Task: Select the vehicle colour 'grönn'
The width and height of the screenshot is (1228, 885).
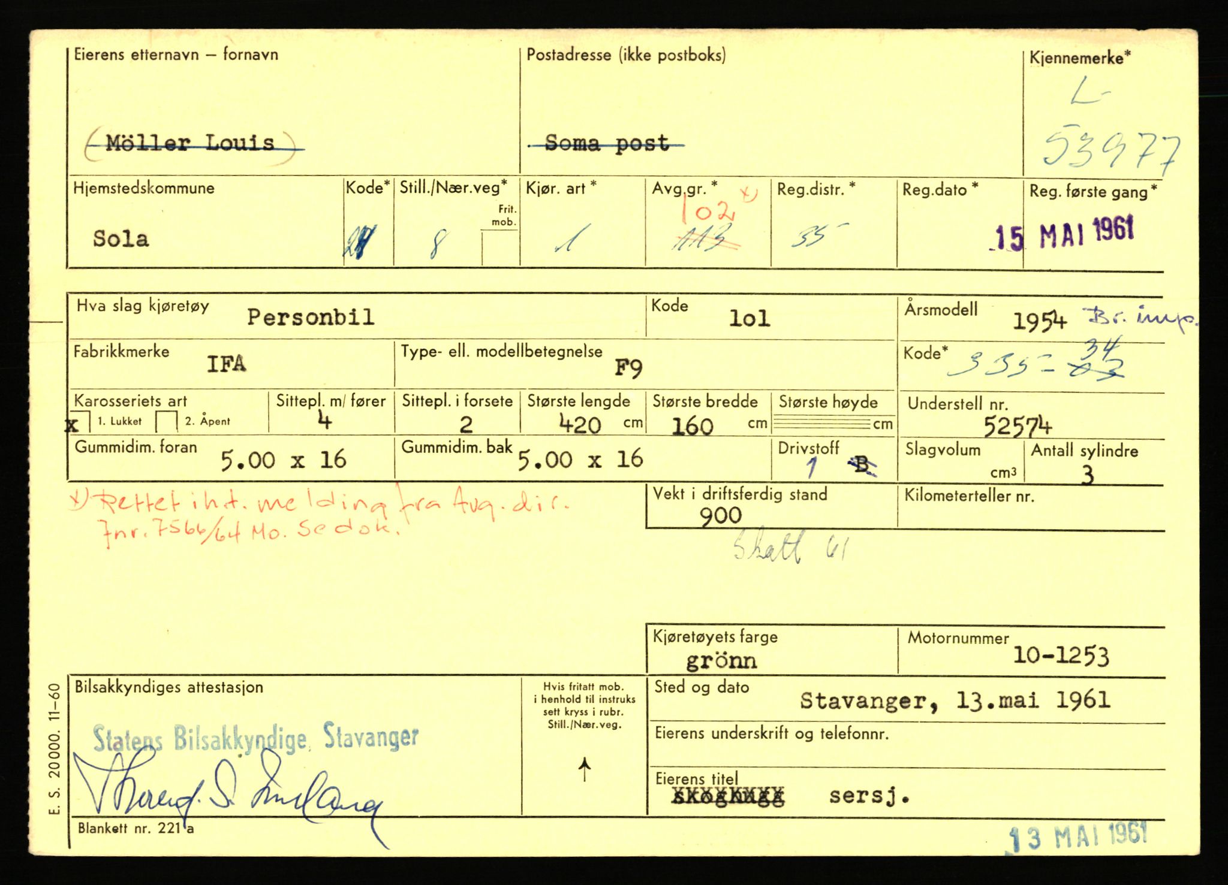Action: (721, 661)
